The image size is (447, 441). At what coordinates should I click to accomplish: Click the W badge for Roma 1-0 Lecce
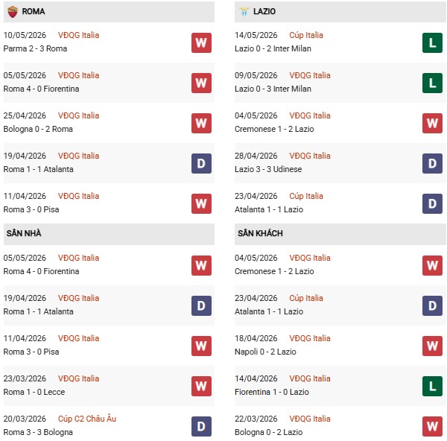point(201,386)
